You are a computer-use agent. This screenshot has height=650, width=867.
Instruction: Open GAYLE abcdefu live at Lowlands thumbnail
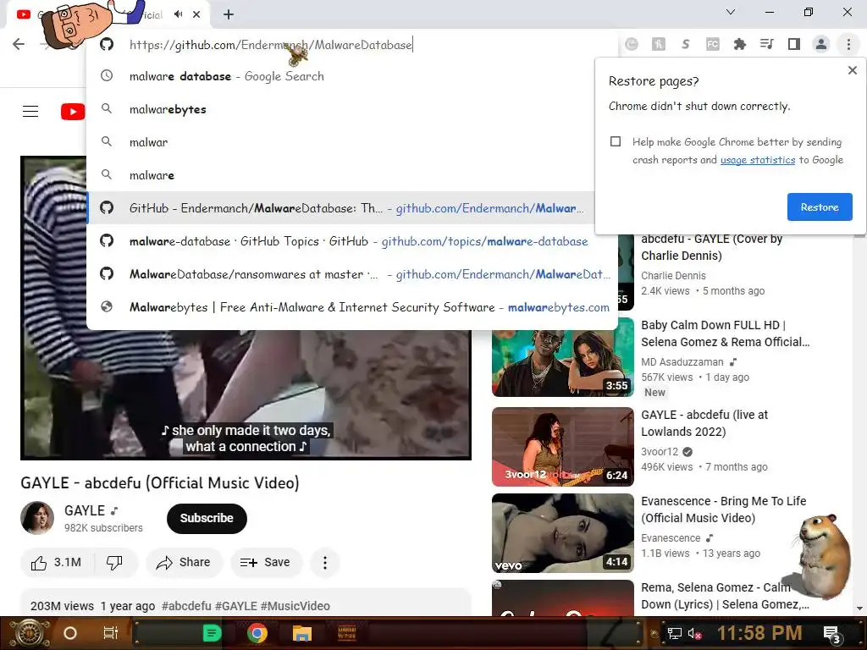point(562,447)
